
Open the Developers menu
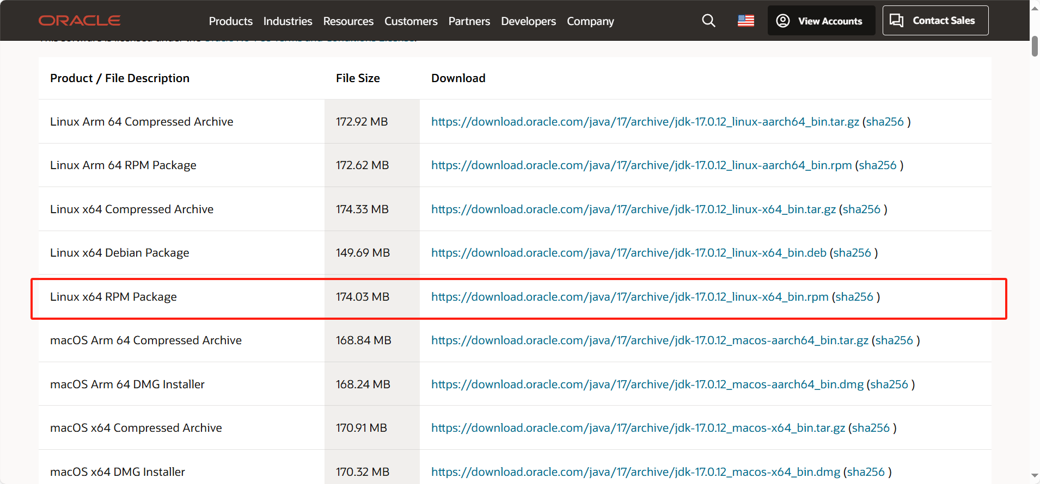pos(528,21)
